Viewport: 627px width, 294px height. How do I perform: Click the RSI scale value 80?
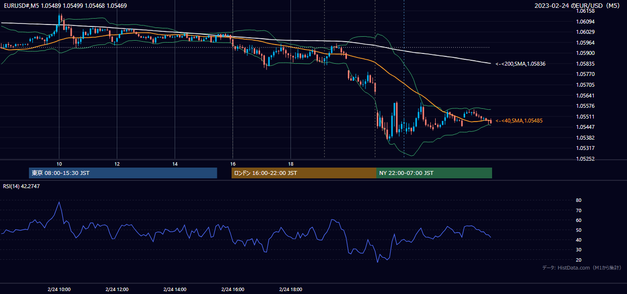click(x=579, y=200)
